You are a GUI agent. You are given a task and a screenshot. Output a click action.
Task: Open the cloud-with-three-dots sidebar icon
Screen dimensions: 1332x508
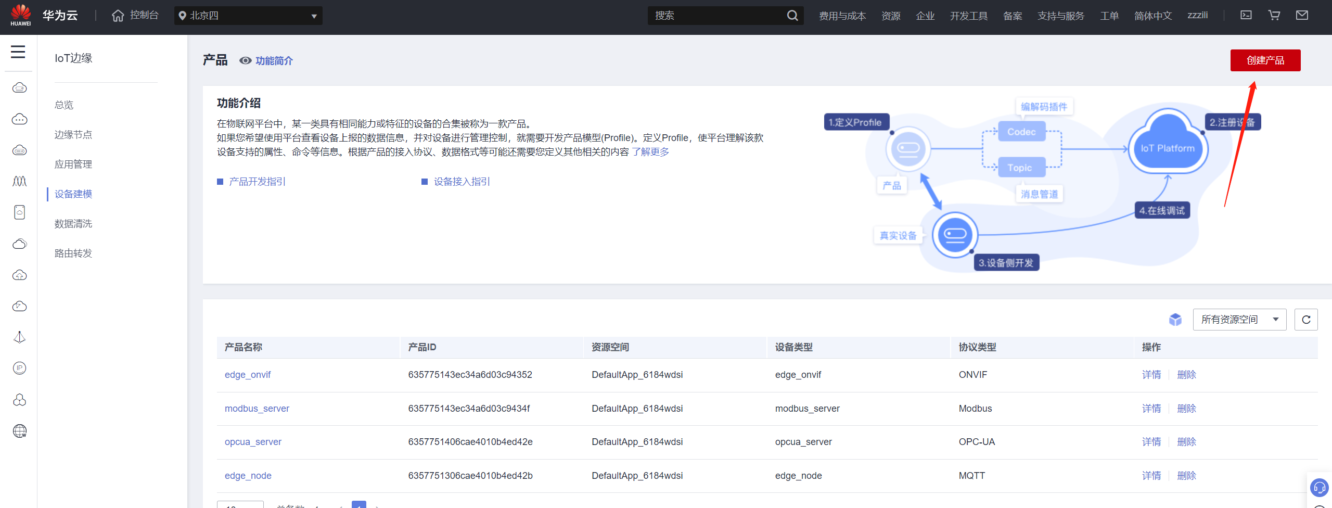[x=20, y=119]
